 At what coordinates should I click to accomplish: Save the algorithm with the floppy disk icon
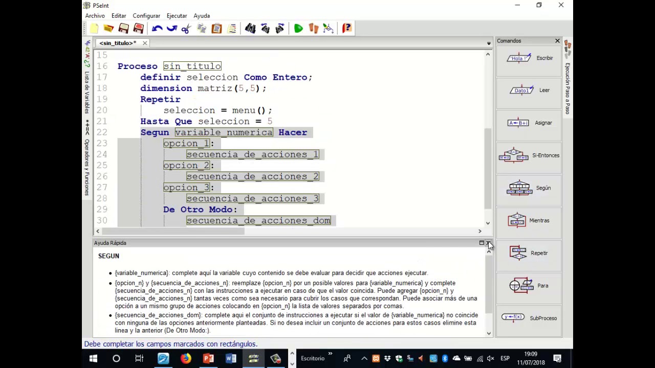(123, 28)
